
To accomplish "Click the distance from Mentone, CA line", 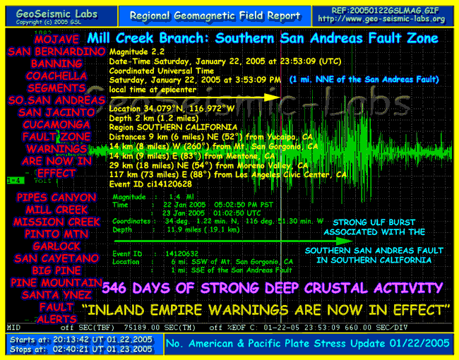I will [x=192, y=156].
